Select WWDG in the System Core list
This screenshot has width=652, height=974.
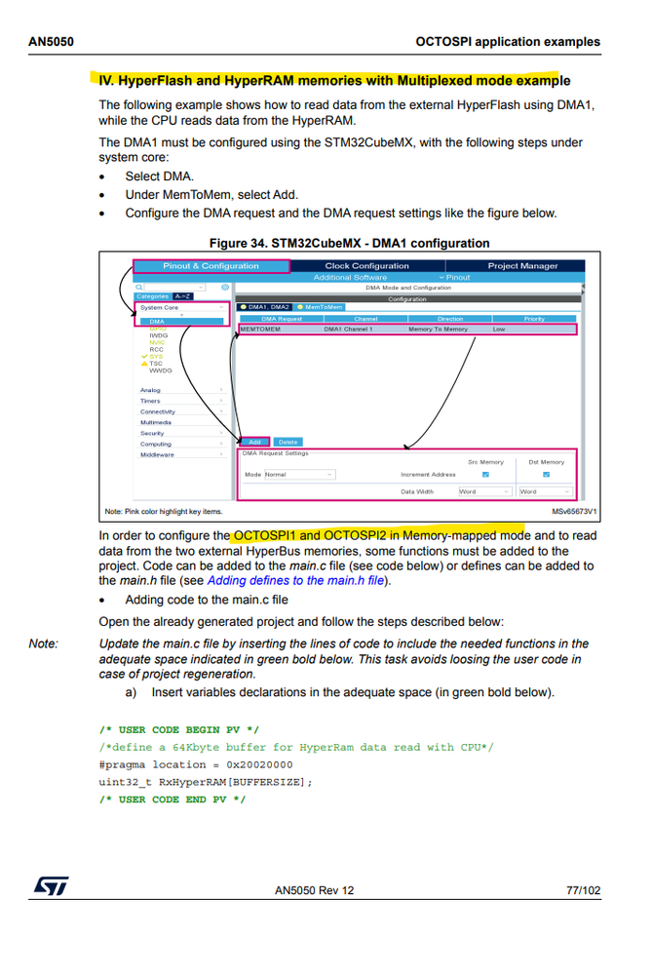[x=160, y=370]
